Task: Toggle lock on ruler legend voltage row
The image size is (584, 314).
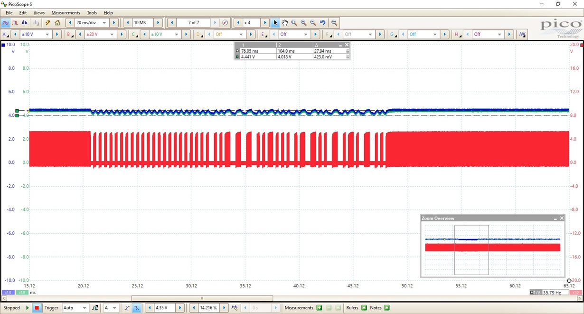Action: pos(348,57)
